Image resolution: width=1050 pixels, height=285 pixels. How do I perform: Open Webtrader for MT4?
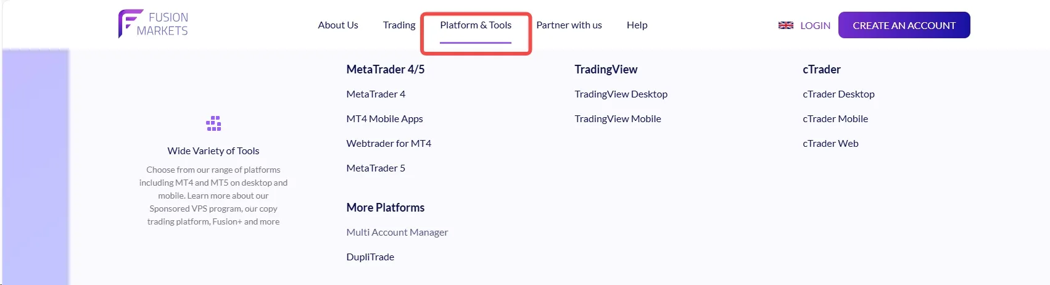tap(389, 144)
